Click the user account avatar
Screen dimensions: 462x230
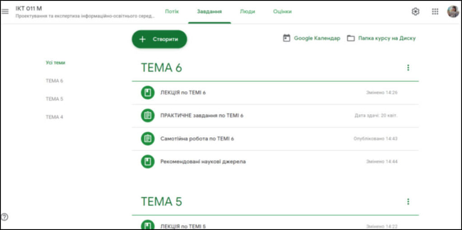click(x=453, y=12)
